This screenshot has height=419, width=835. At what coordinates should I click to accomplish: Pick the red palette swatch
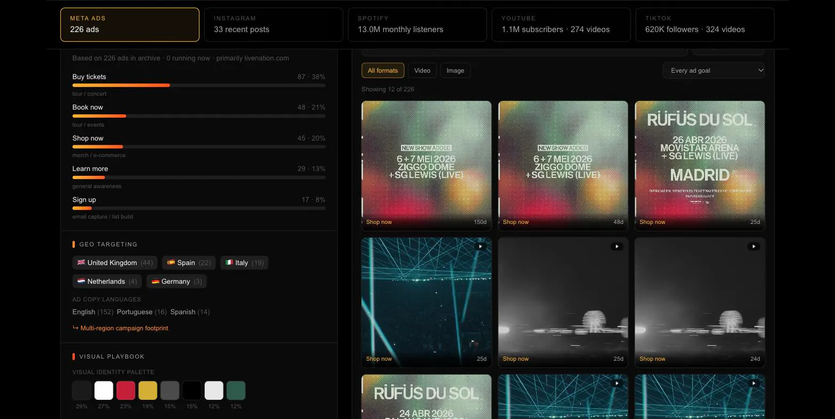tap(126, 391)
